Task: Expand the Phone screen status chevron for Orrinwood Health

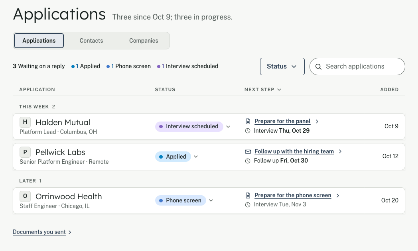Action: 211,200
